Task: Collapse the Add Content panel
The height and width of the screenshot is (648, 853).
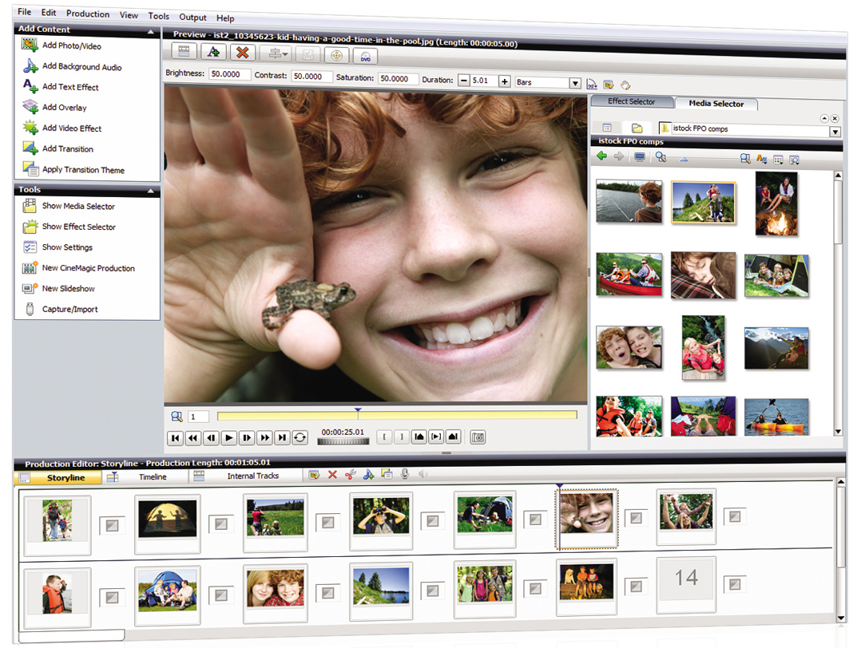Action: (151, 30)
